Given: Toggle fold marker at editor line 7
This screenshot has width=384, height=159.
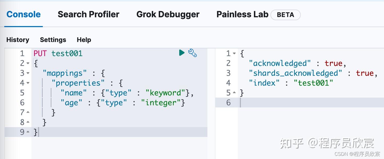Looking at the screenshot, I should coord(28,112).
